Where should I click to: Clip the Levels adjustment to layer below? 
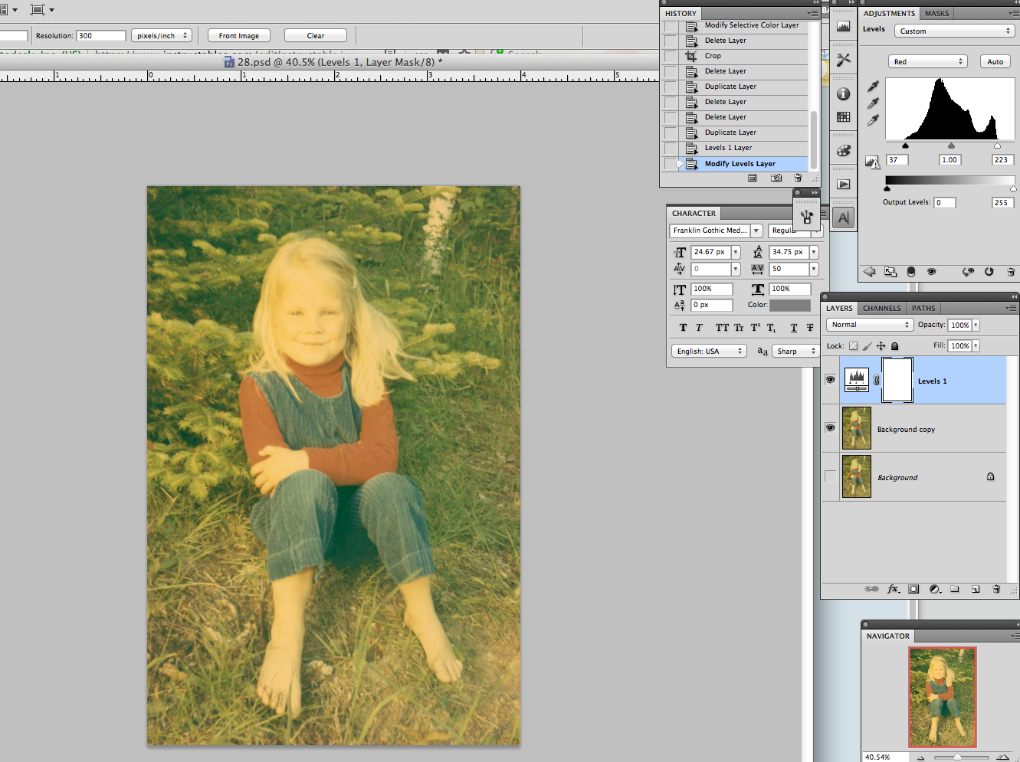[x=911, y=272]
